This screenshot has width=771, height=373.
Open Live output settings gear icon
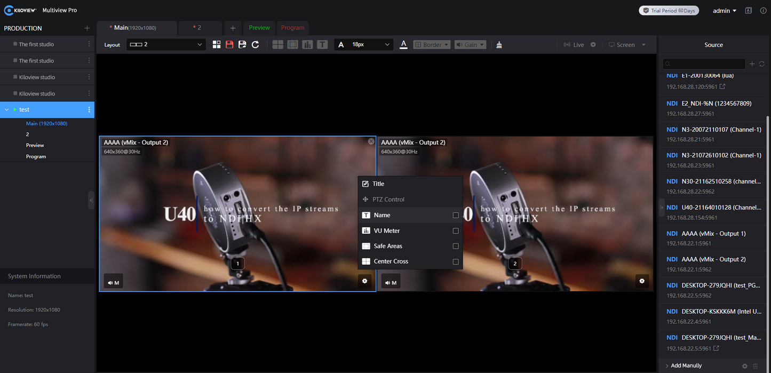point(593,44)
